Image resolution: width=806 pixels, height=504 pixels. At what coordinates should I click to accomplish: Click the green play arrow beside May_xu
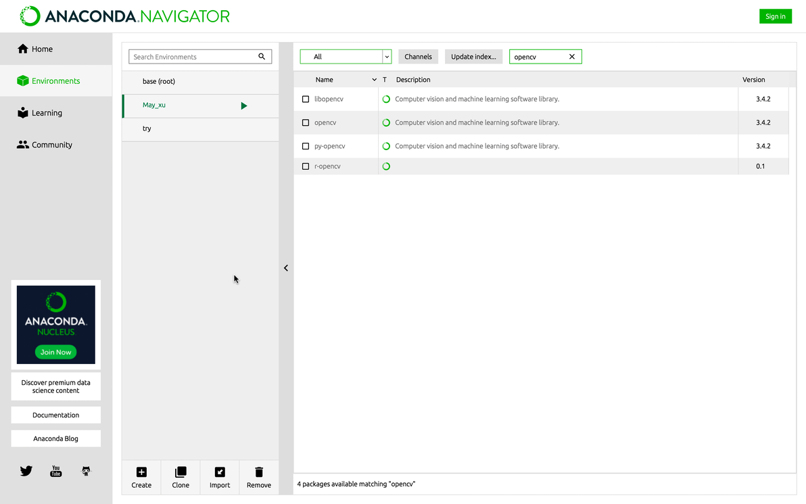pyautogui.click(x=243, y=106)
